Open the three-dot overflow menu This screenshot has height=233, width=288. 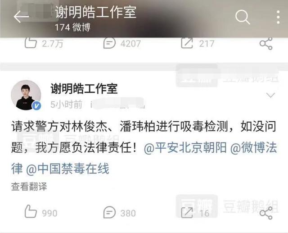278,17
